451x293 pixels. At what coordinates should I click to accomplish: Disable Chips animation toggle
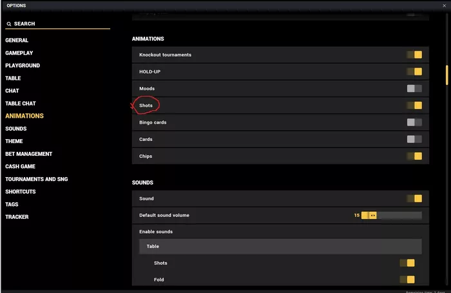[x=414, y=156]
